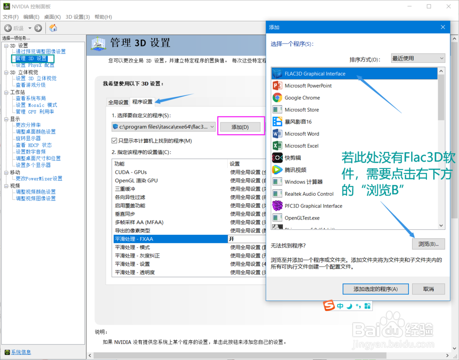459x360 pixels.
Task: Collapse the 3D 立体视觉 tree node
Action: pyautogui.click(x=6, y=72)
